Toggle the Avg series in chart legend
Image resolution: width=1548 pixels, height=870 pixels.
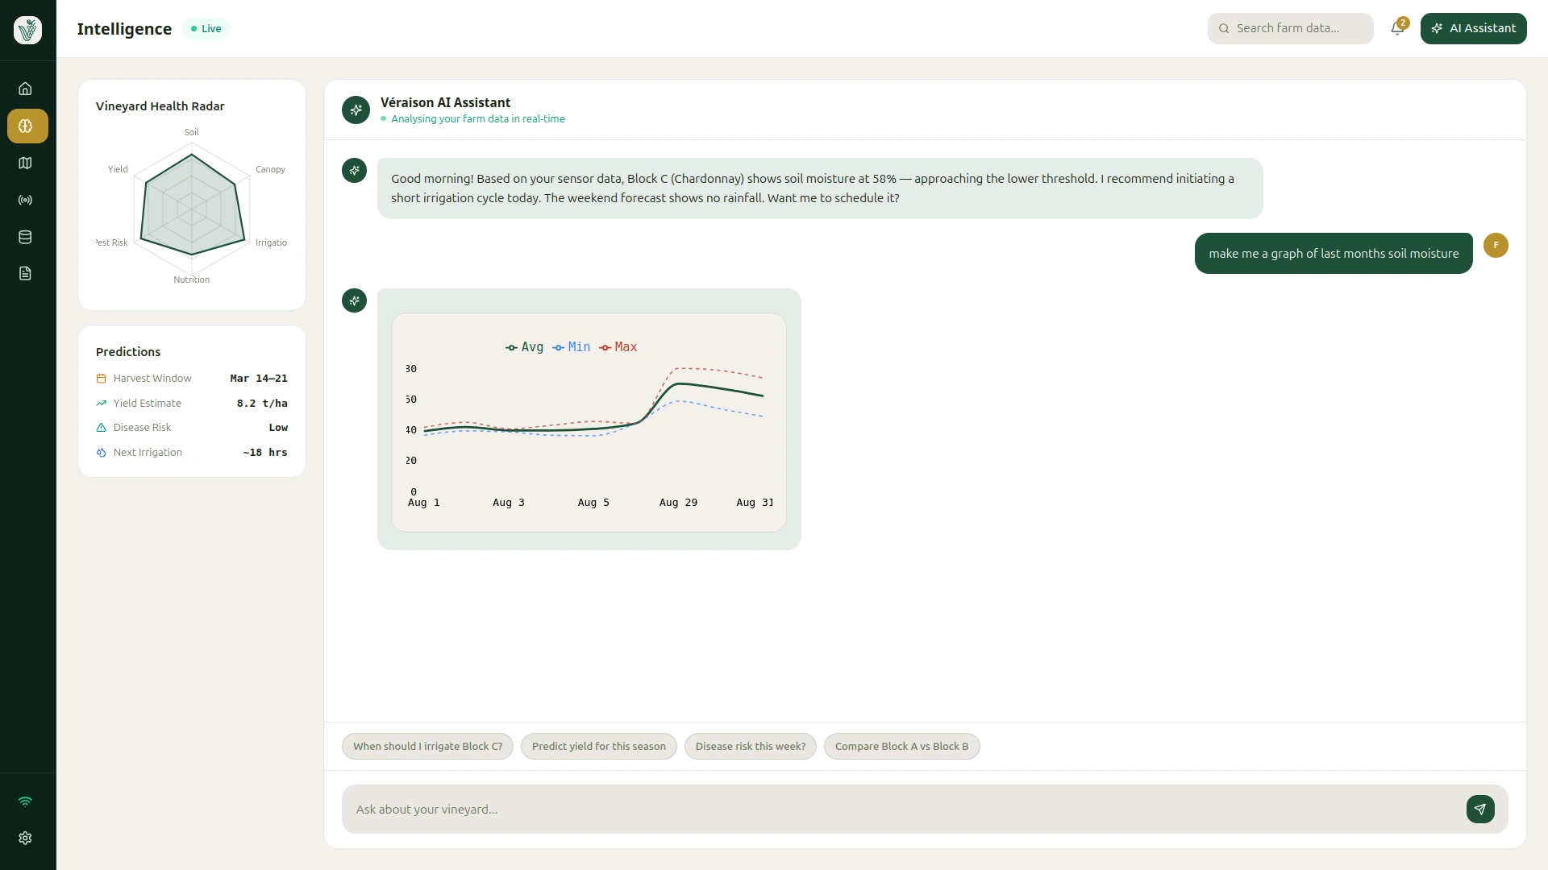tap(524, 347)
